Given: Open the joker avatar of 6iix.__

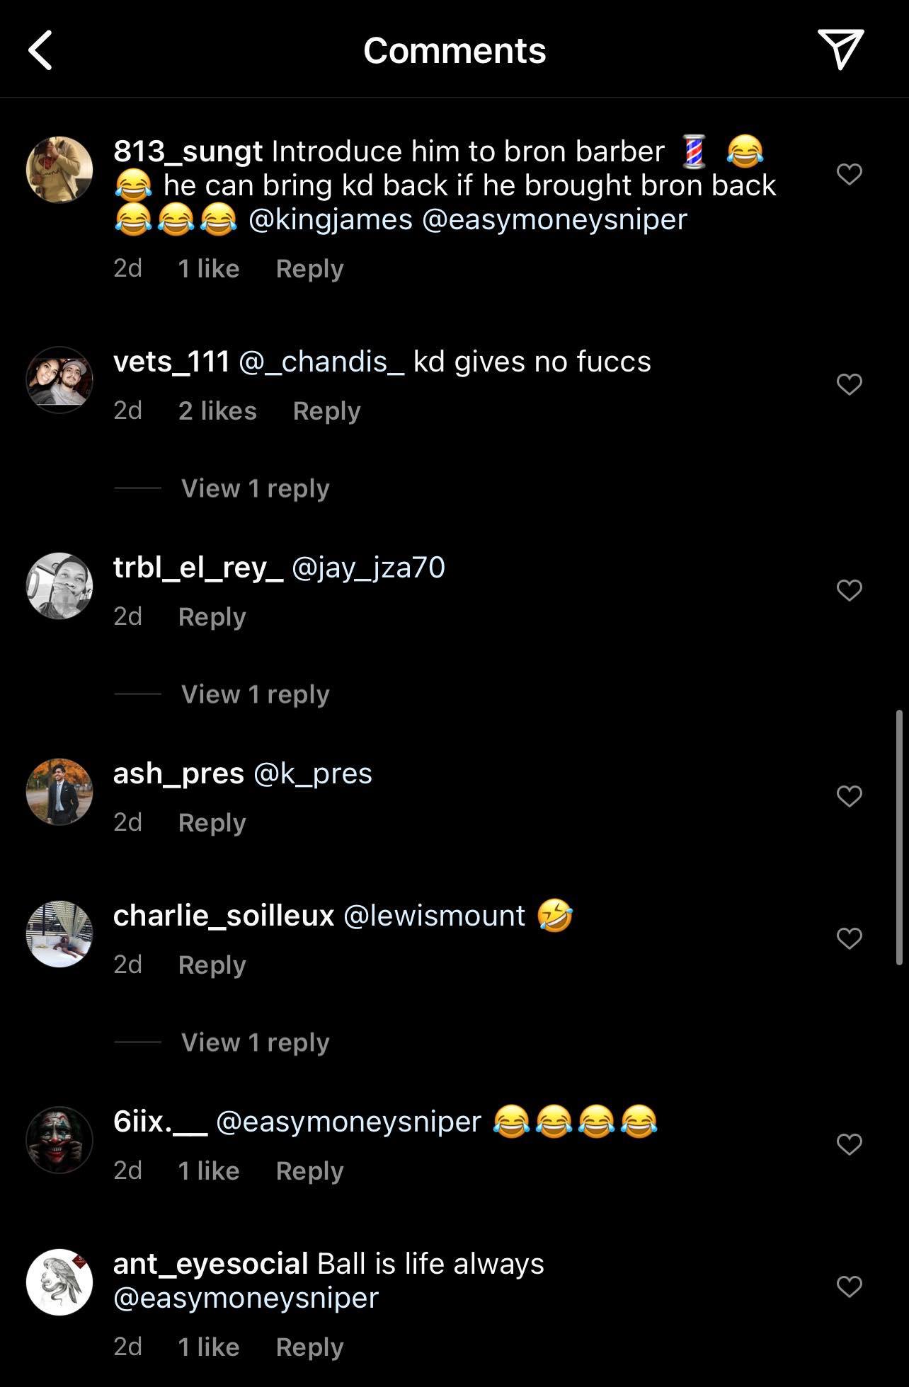Looking at the screenshot, I should [x=59, y=1140].
